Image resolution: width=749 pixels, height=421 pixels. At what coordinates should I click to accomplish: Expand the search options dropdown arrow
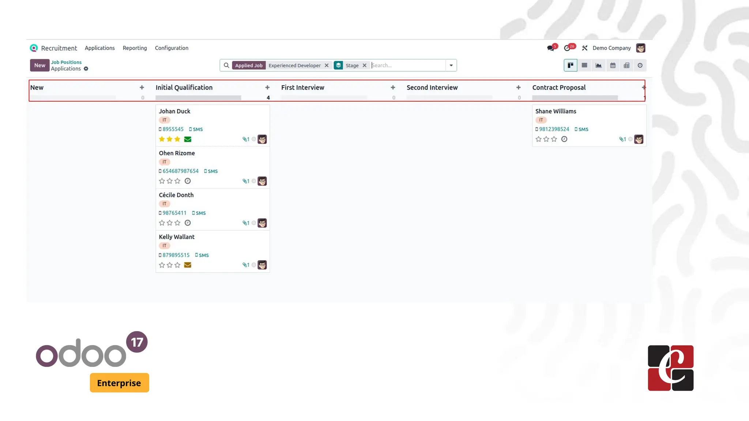click(x=451, y=65)
